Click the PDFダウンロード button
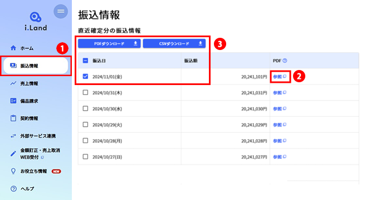The height and width of the screenshot is (200, 366). [x=109, y=43]
